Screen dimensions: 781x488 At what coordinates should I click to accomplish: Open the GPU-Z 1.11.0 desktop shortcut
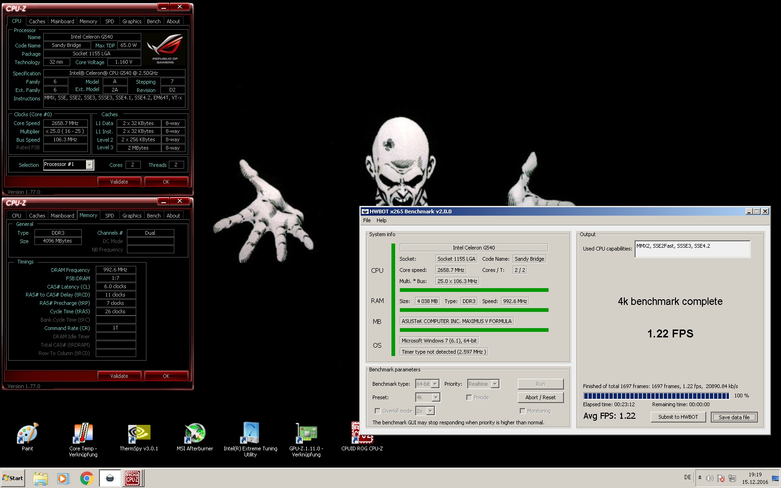tap(306, 440)
